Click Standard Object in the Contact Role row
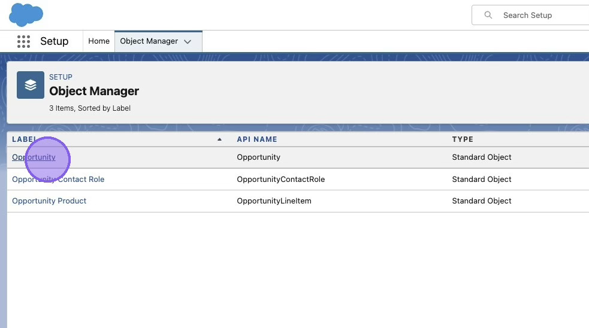This screenshot has height=328, width=589. 482,180
